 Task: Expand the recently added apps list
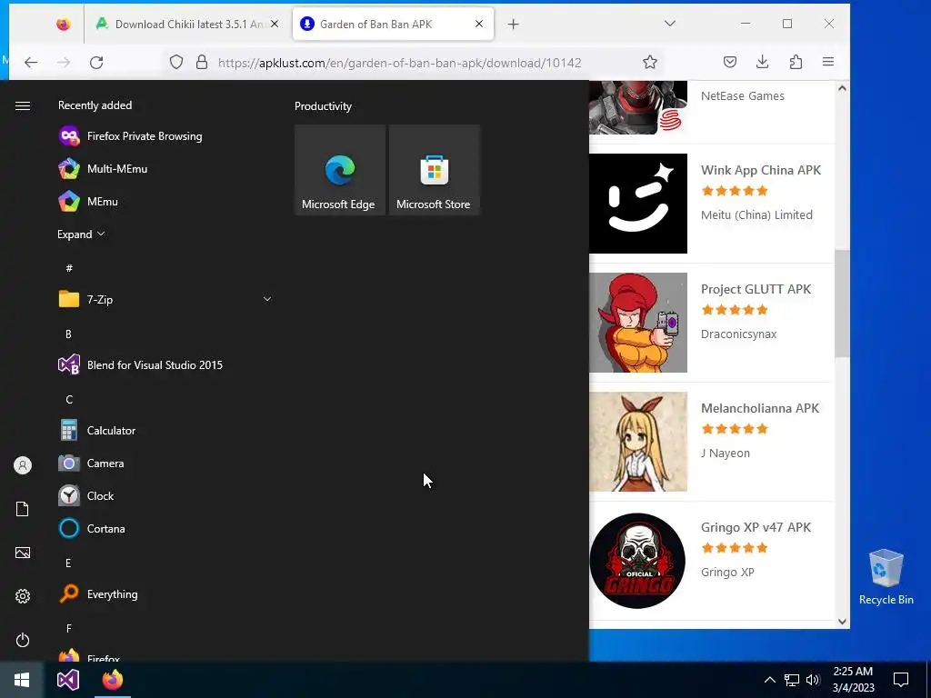coord(81,234)
